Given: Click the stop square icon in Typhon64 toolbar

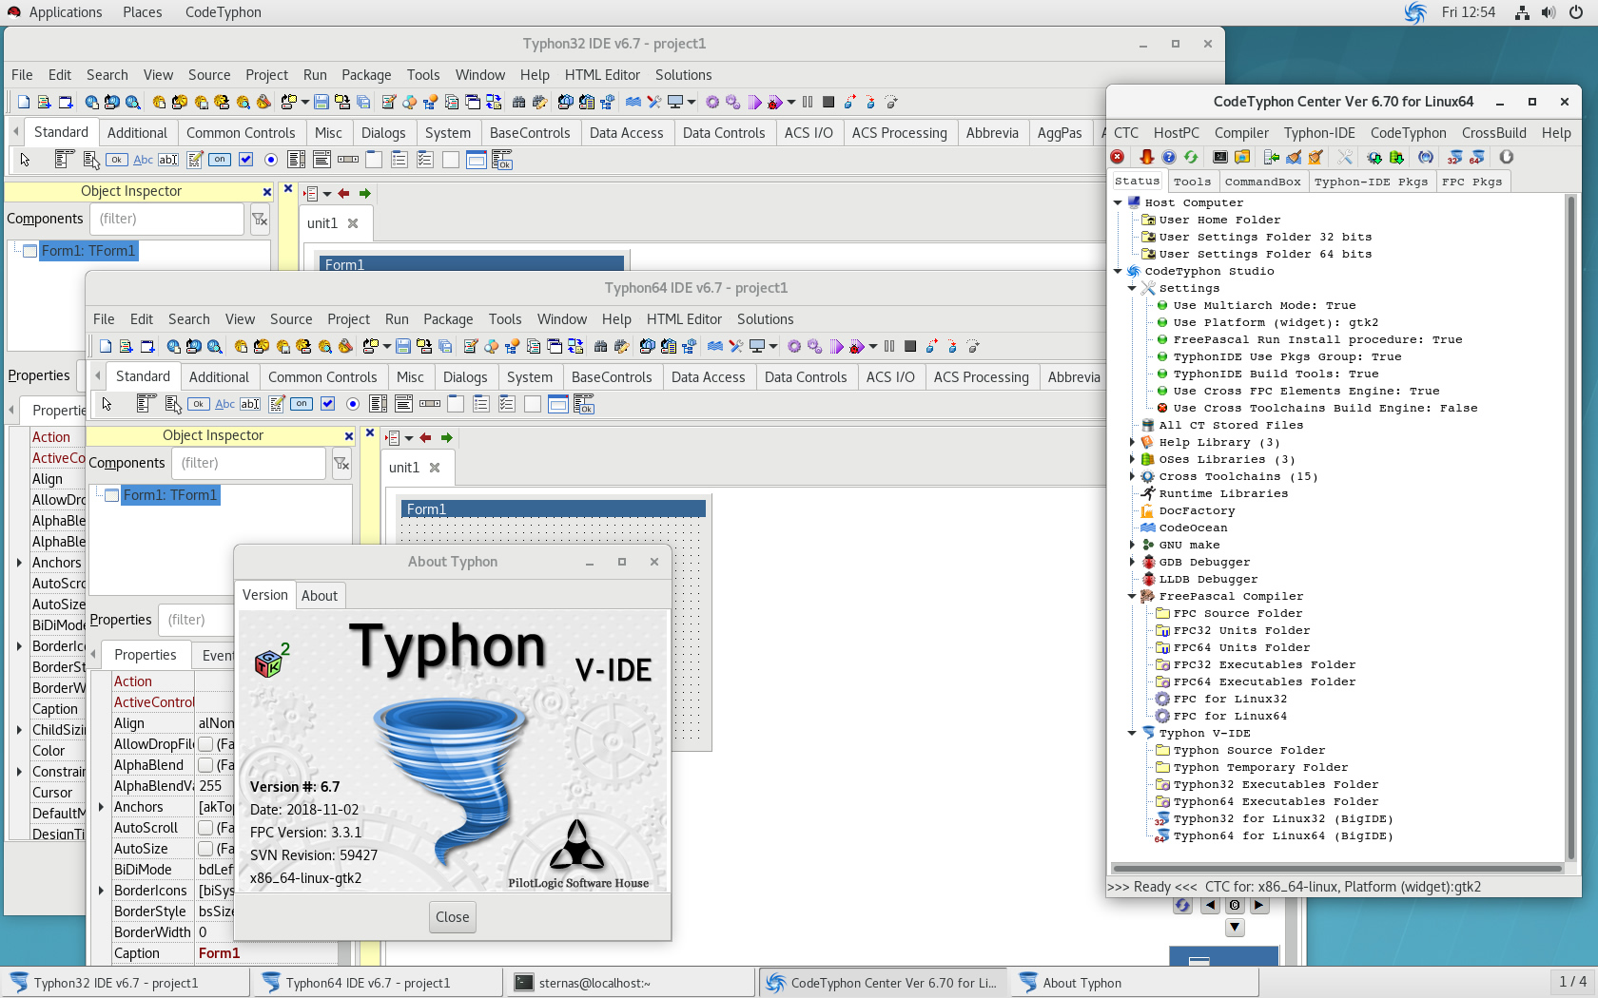Looking at the screenshot, I should [910, 346].
